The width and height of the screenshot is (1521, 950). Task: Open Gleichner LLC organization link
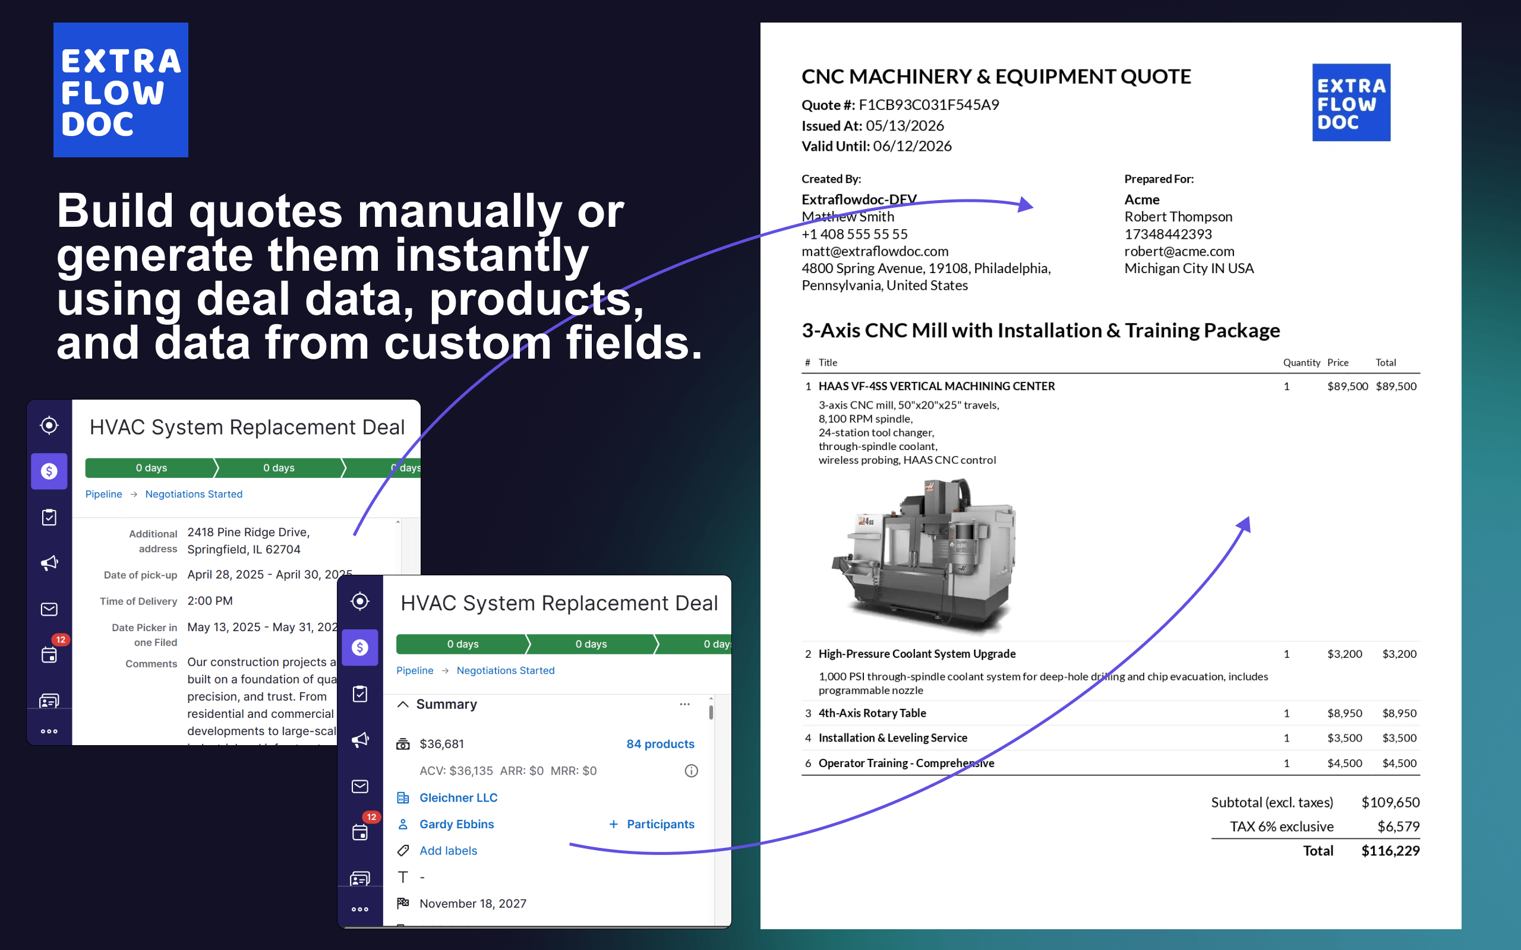(458, 798)
